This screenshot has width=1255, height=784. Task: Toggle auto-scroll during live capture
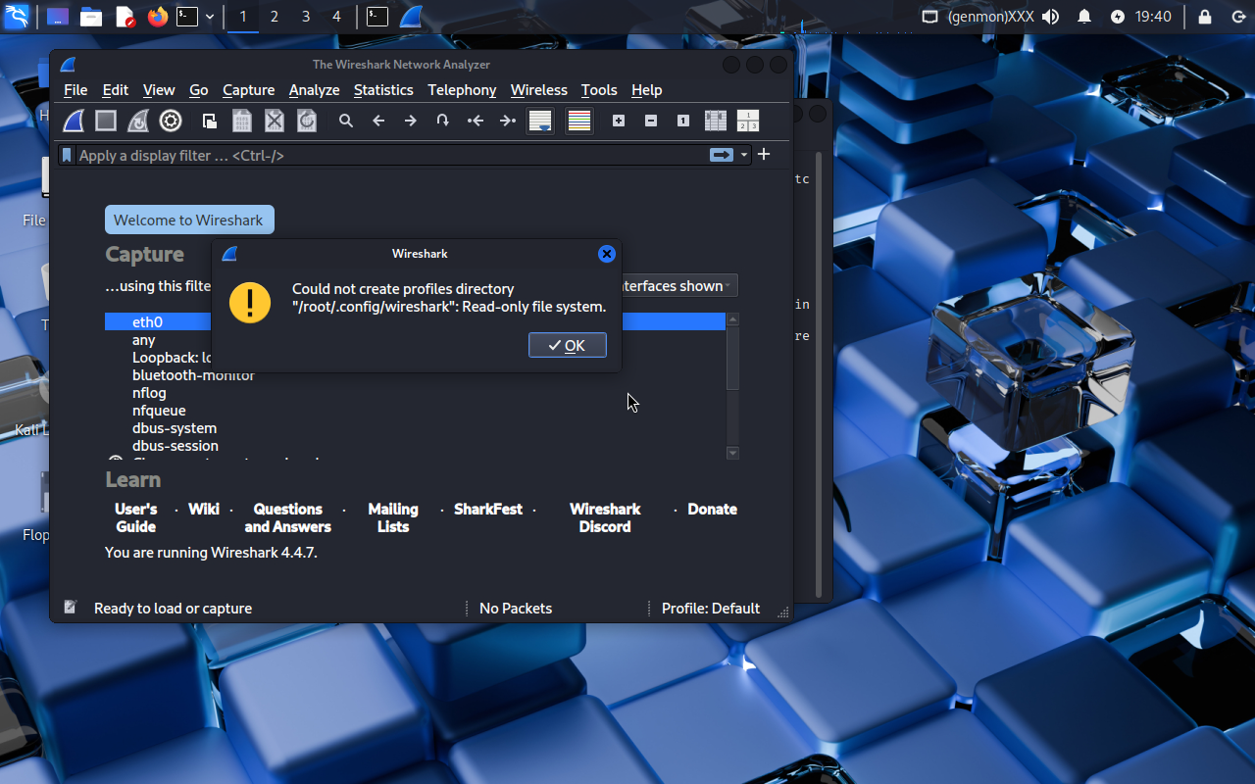click(x=540, y=121)
